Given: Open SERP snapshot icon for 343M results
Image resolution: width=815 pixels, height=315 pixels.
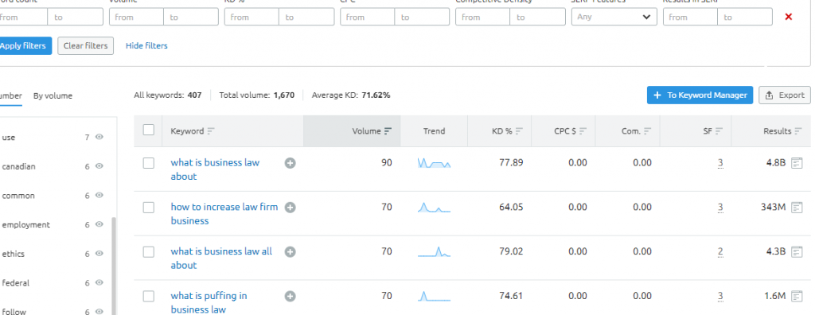Looking at the screenshot, I should [796, 208].
